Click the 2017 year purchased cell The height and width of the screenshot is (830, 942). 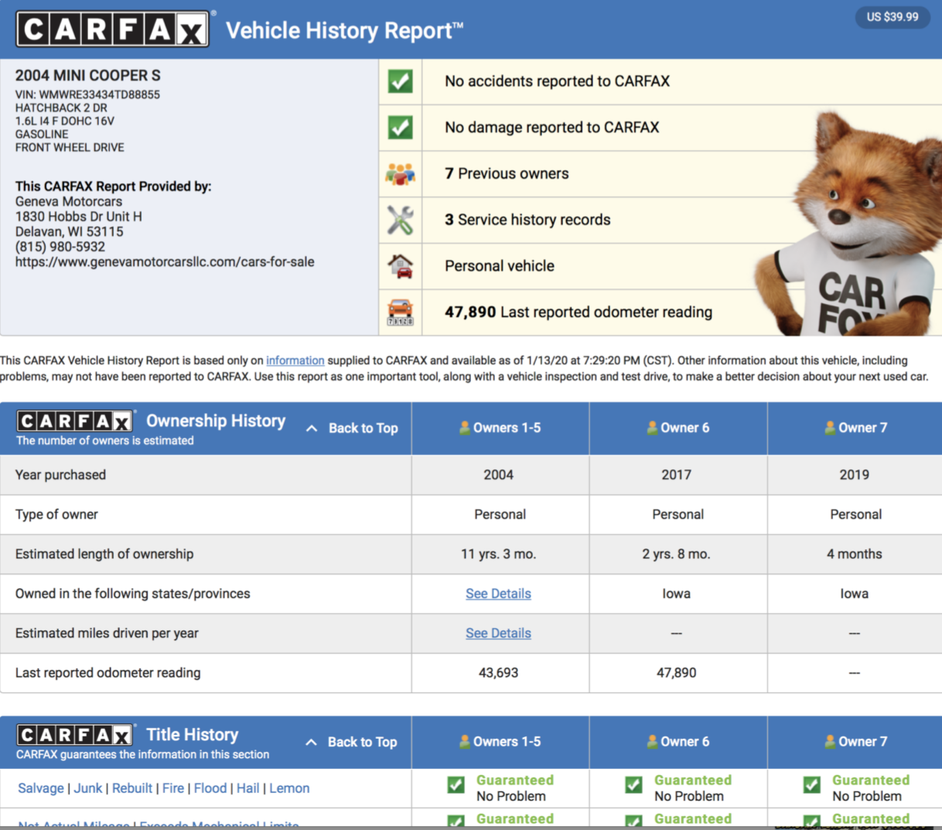click(677, 475)
